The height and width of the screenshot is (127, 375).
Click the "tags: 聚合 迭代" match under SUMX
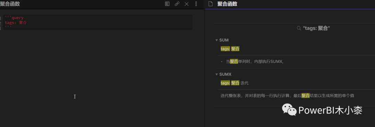(x=235, y=83)
